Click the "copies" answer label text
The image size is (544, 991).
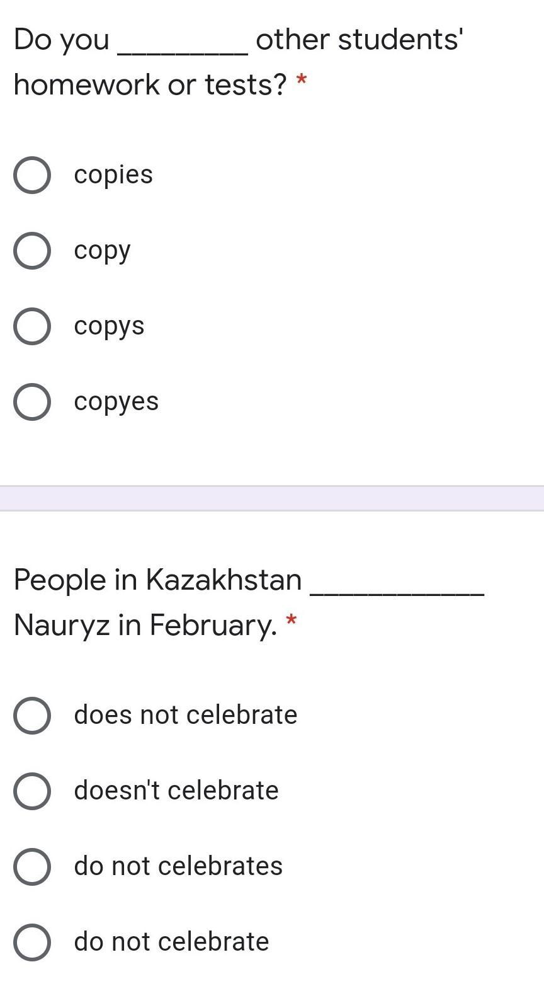pyautogui.click(x=113, y=175)
